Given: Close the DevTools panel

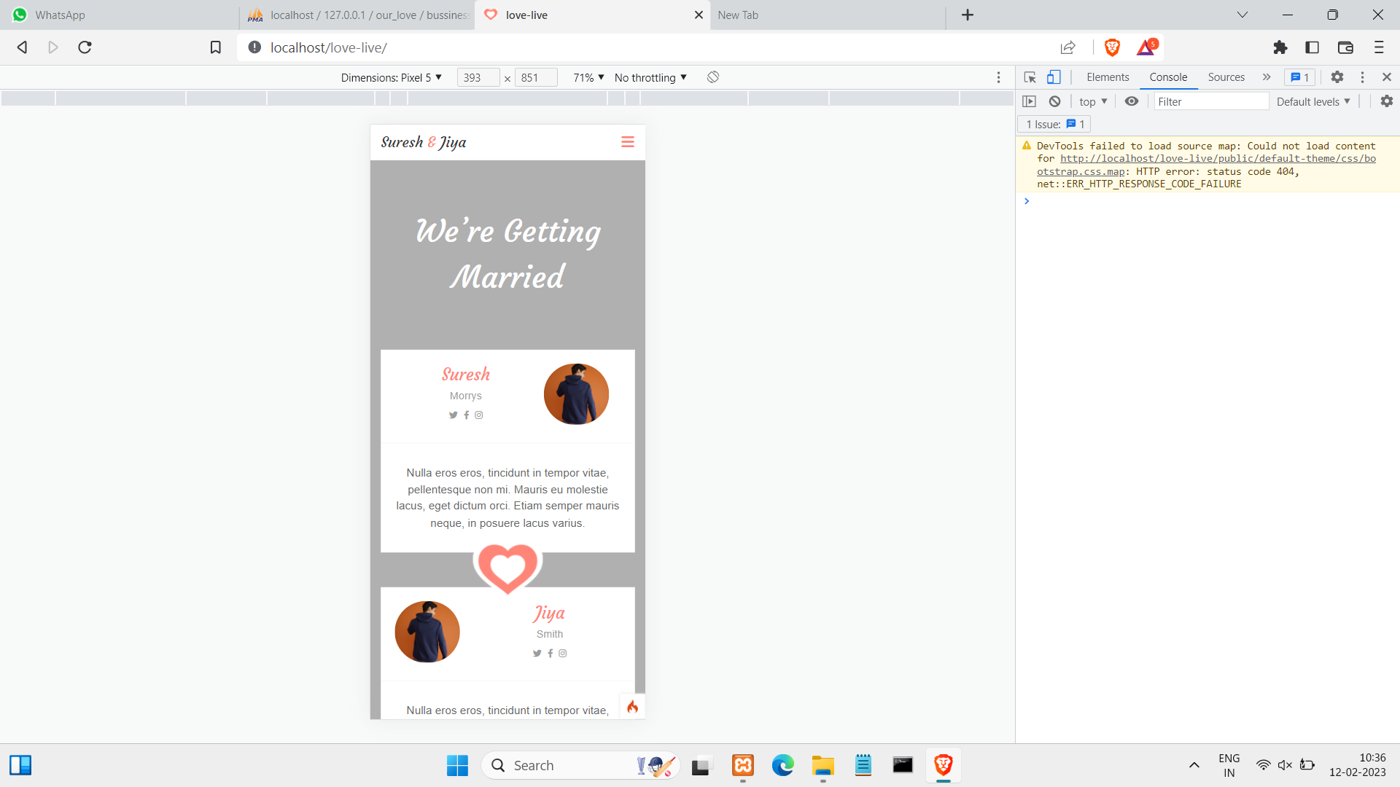Looking at the screenshot, I should tap(1387, 77).
